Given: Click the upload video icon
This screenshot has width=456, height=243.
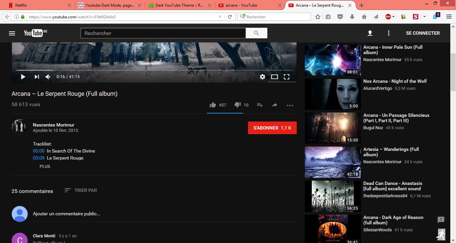Looking at the screenshot, I should (370, 33).
